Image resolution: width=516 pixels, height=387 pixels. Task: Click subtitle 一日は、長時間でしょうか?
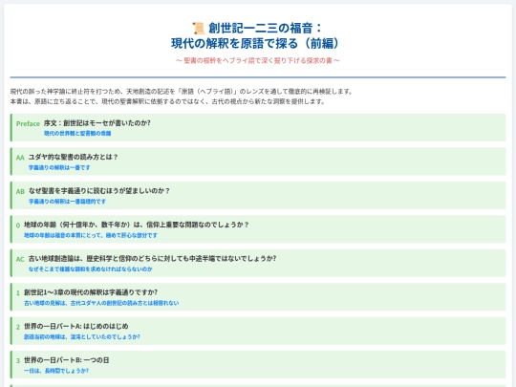[x=56, y=371]
